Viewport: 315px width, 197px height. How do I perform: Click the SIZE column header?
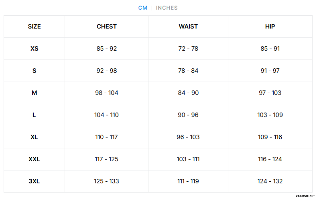[34, 27]
